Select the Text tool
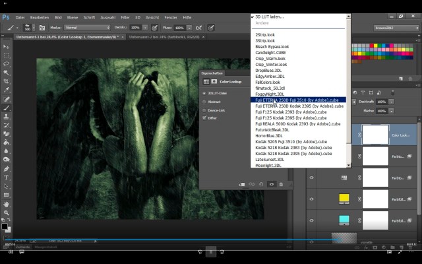Screen dimensions: 422x264 (6, 177)
